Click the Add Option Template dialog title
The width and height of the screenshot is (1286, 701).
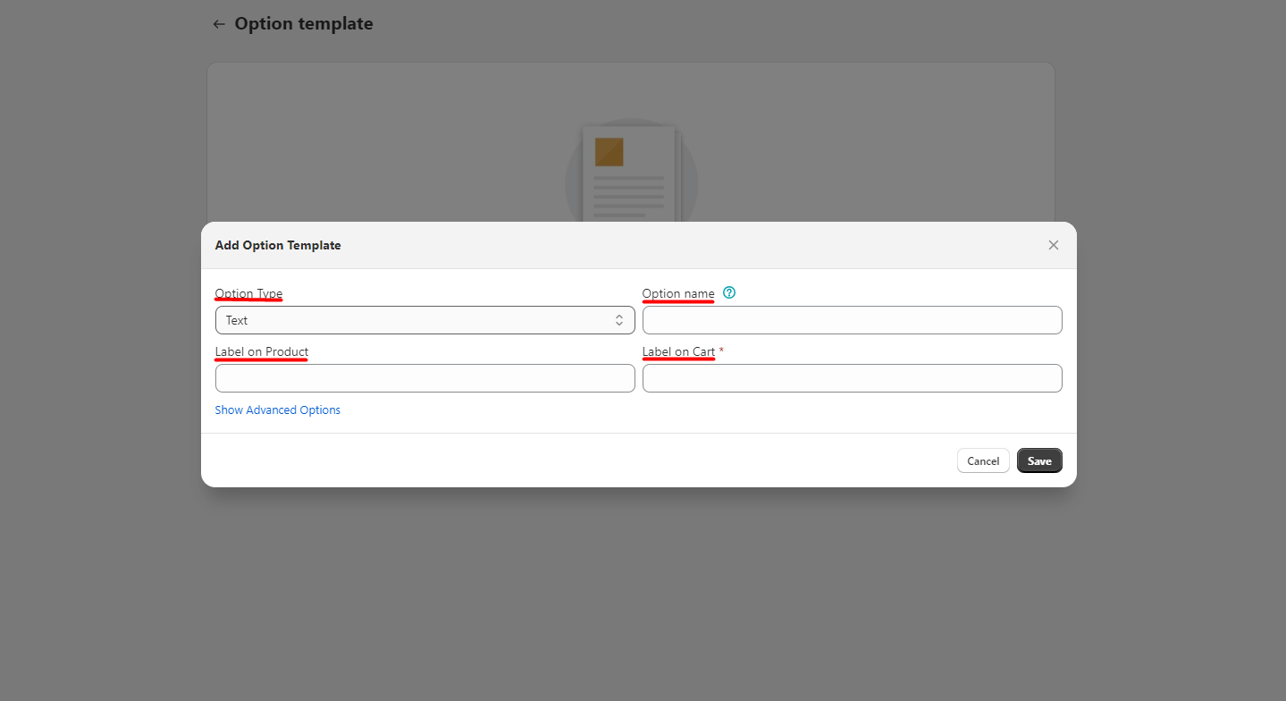pyautogui.click(x=278, y=245)
